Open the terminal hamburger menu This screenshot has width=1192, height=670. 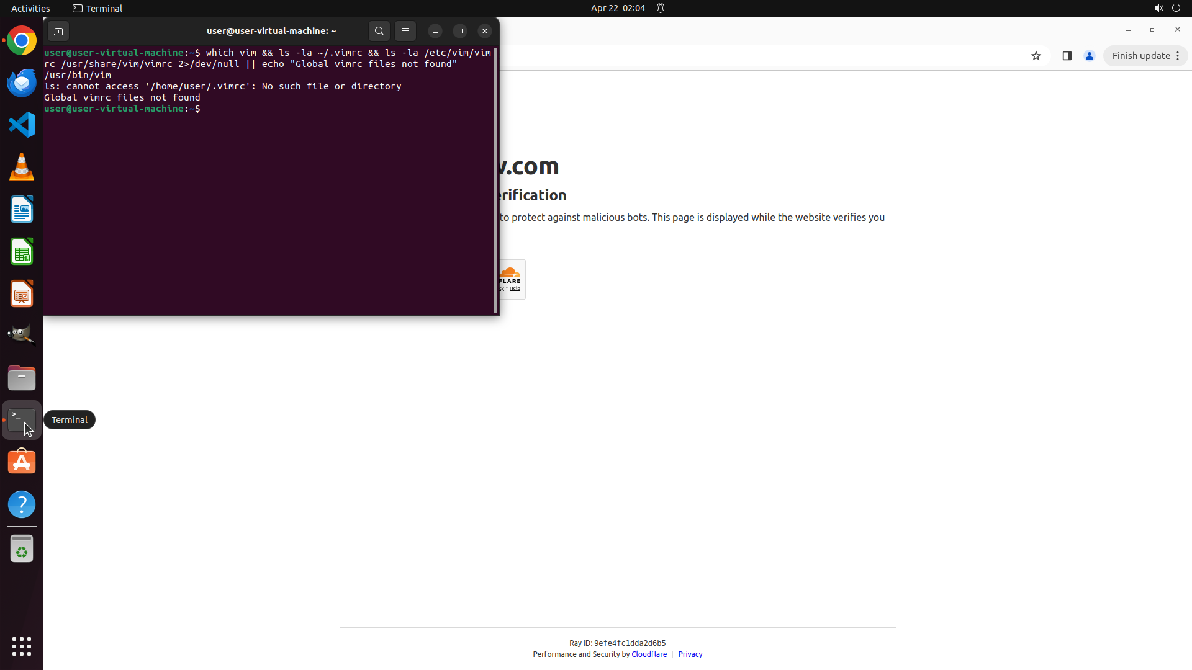[405, 31]
